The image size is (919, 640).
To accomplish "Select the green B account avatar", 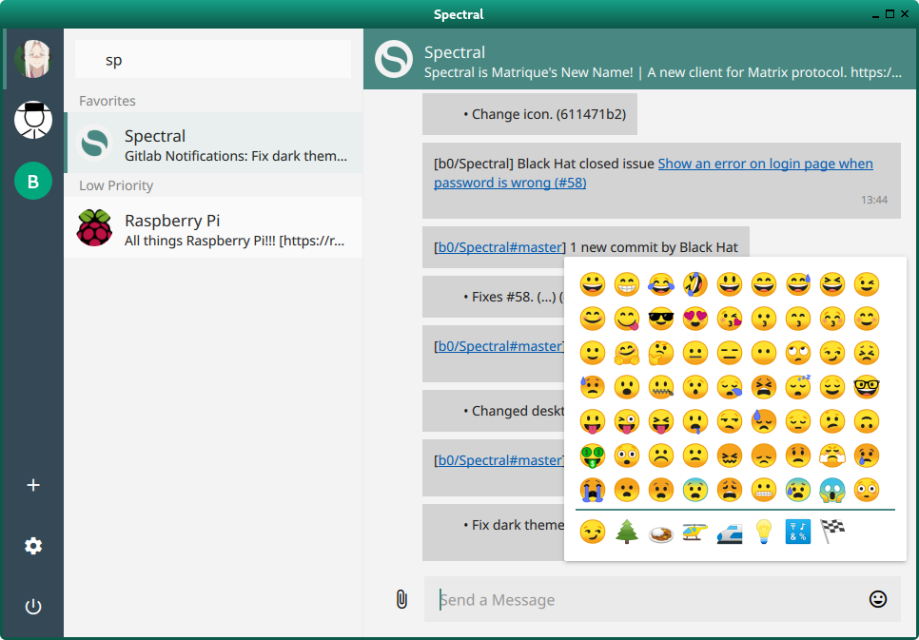I will pyautogui.click(x=33, y=181).
